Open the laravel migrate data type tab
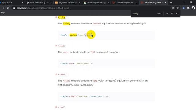This screenshot has height=110, width=196. [96, 2]
